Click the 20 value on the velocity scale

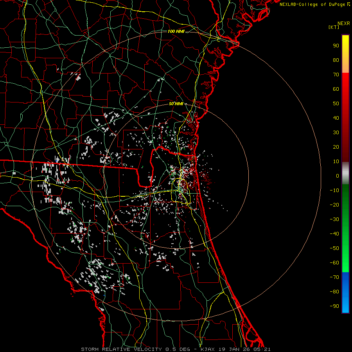336,147
